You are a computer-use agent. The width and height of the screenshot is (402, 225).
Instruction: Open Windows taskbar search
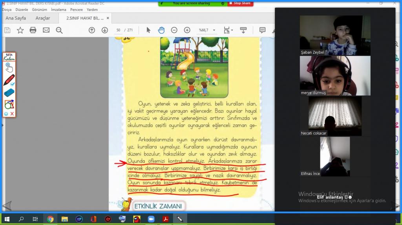[21, 219]
